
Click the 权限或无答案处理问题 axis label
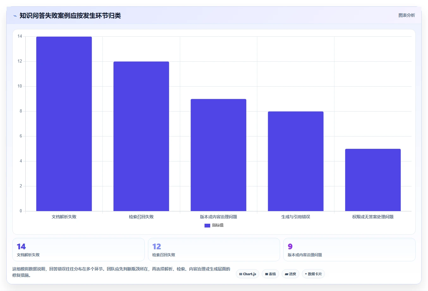(373, 217)
